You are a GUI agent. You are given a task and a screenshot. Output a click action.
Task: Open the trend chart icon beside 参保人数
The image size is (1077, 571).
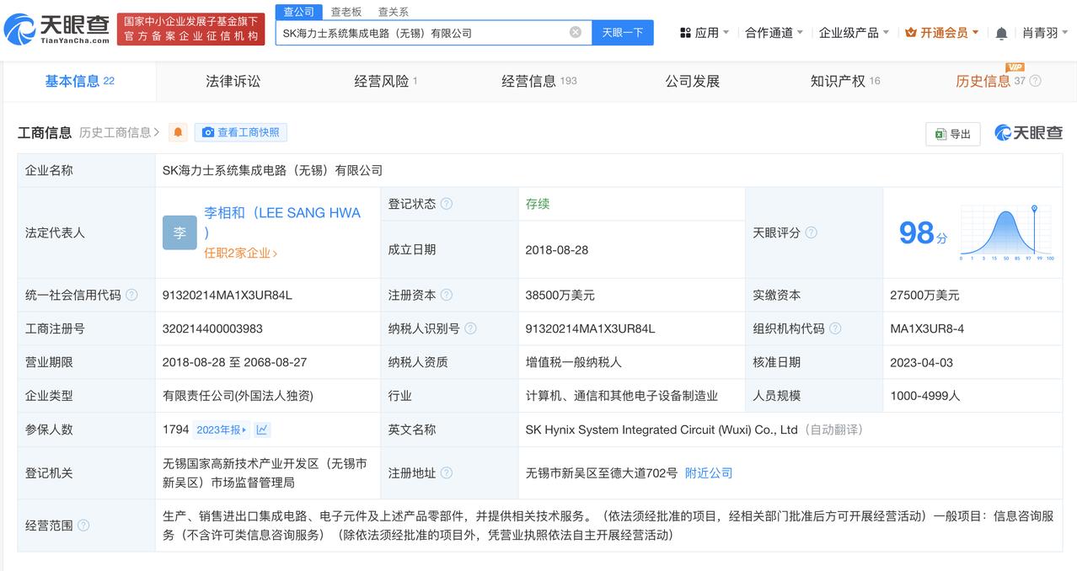(262, 430)
